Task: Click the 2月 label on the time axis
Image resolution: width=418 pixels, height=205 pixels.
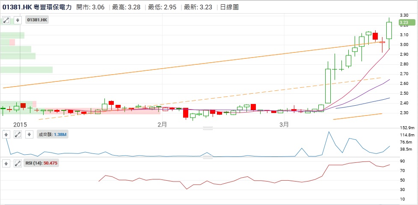Action: [162, 124]
